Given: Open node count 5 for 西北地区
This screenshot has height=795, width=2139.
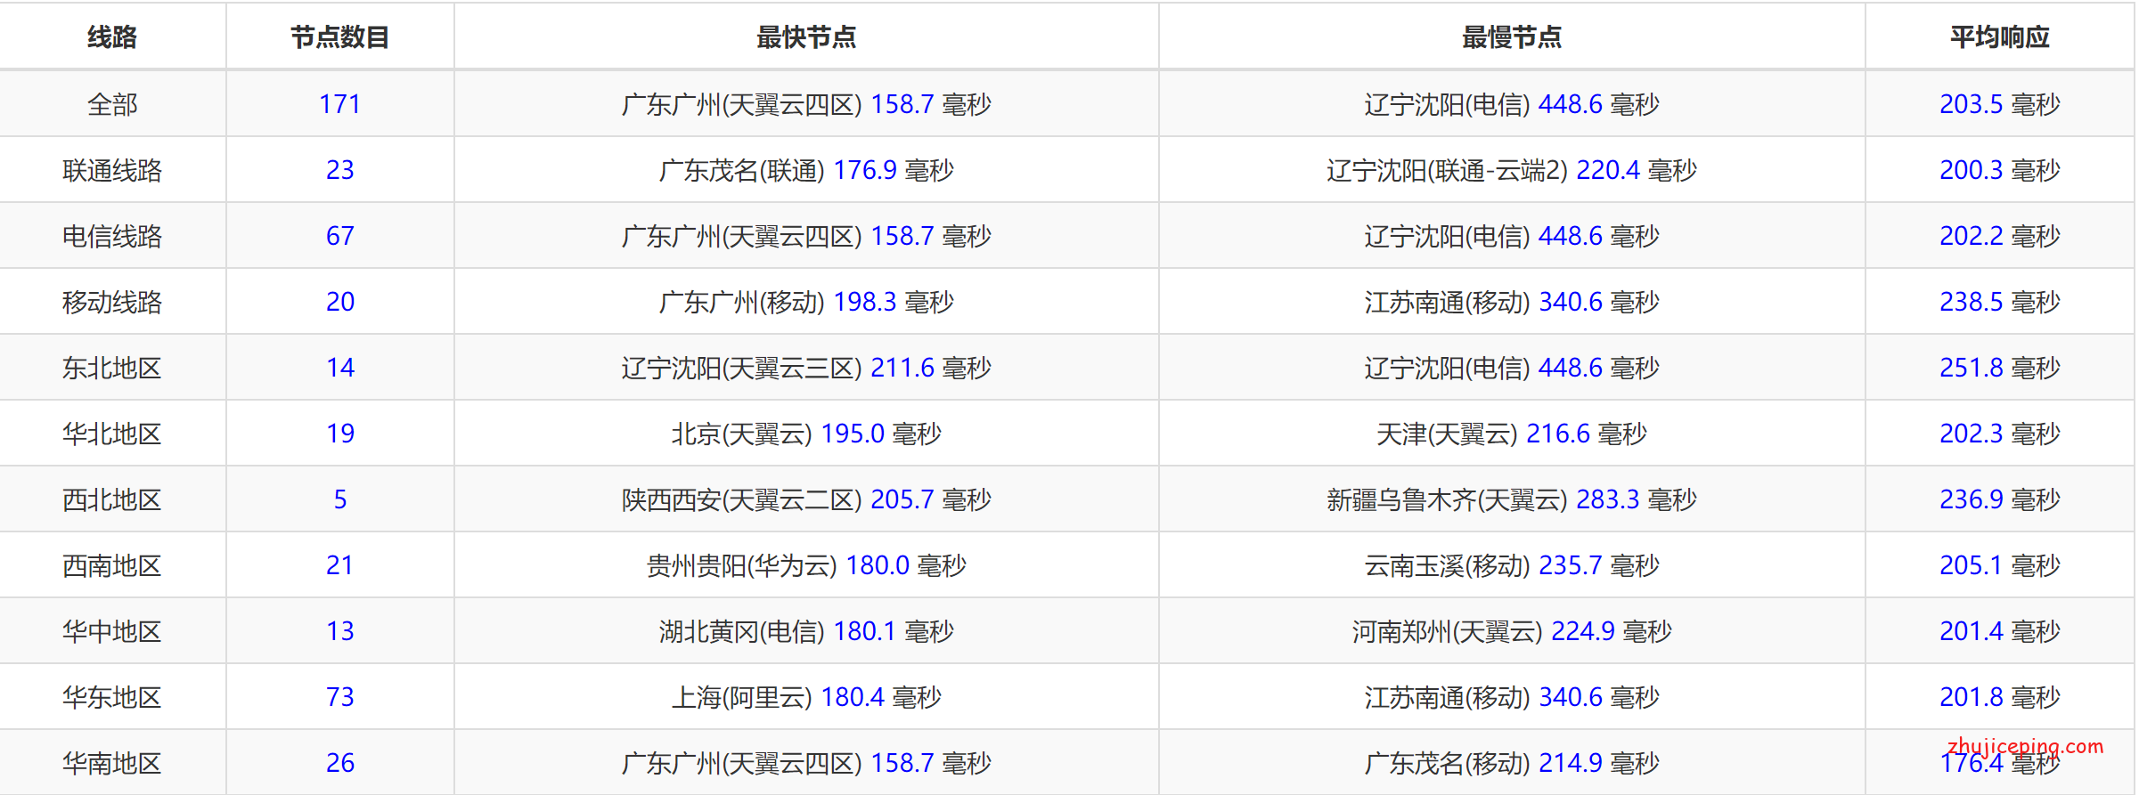Looking at the screenshot, I should (340, 499).
